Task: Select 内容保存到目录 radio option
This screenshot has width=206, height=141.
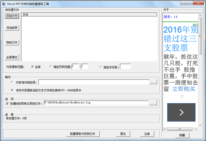Action: coord(12,83)
